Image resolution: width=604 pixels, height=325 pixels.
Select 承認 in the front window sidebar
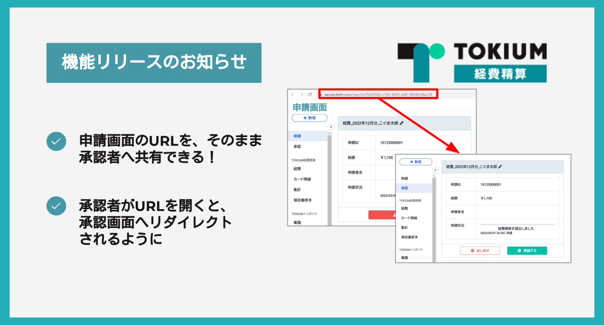pos(404,188)
